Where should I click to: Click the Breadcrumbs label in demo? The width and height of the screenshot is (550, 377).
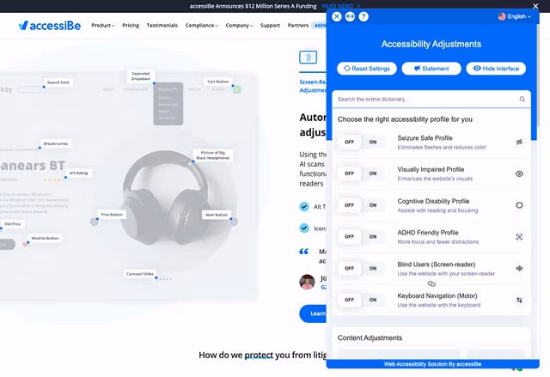[x=55, y=143]
